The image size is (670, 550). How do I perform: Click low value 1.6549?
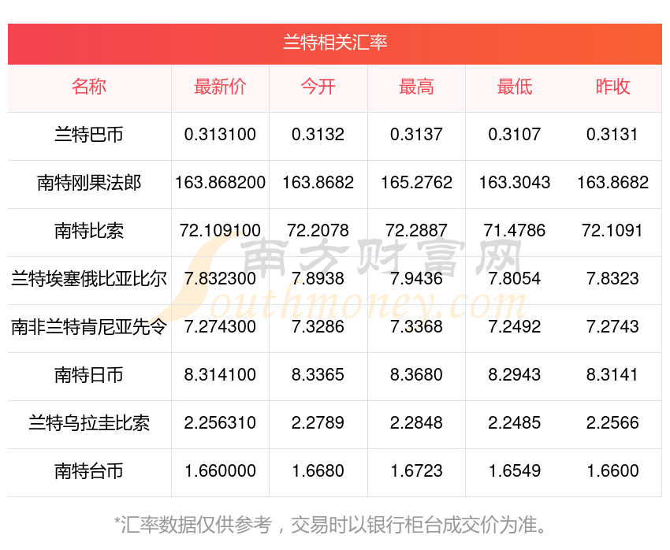point(515,471)
